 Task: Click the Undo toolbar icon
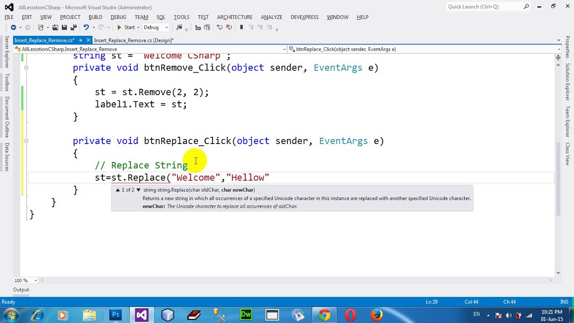tap(86, 27)
